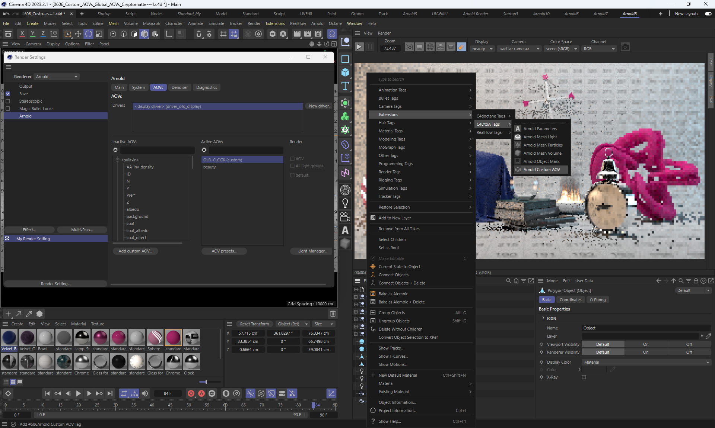Open the Renderer Arnold dropdown
The height and width of the screenshot is (428, 715).
pyautogui.click(x=57, y=77)
